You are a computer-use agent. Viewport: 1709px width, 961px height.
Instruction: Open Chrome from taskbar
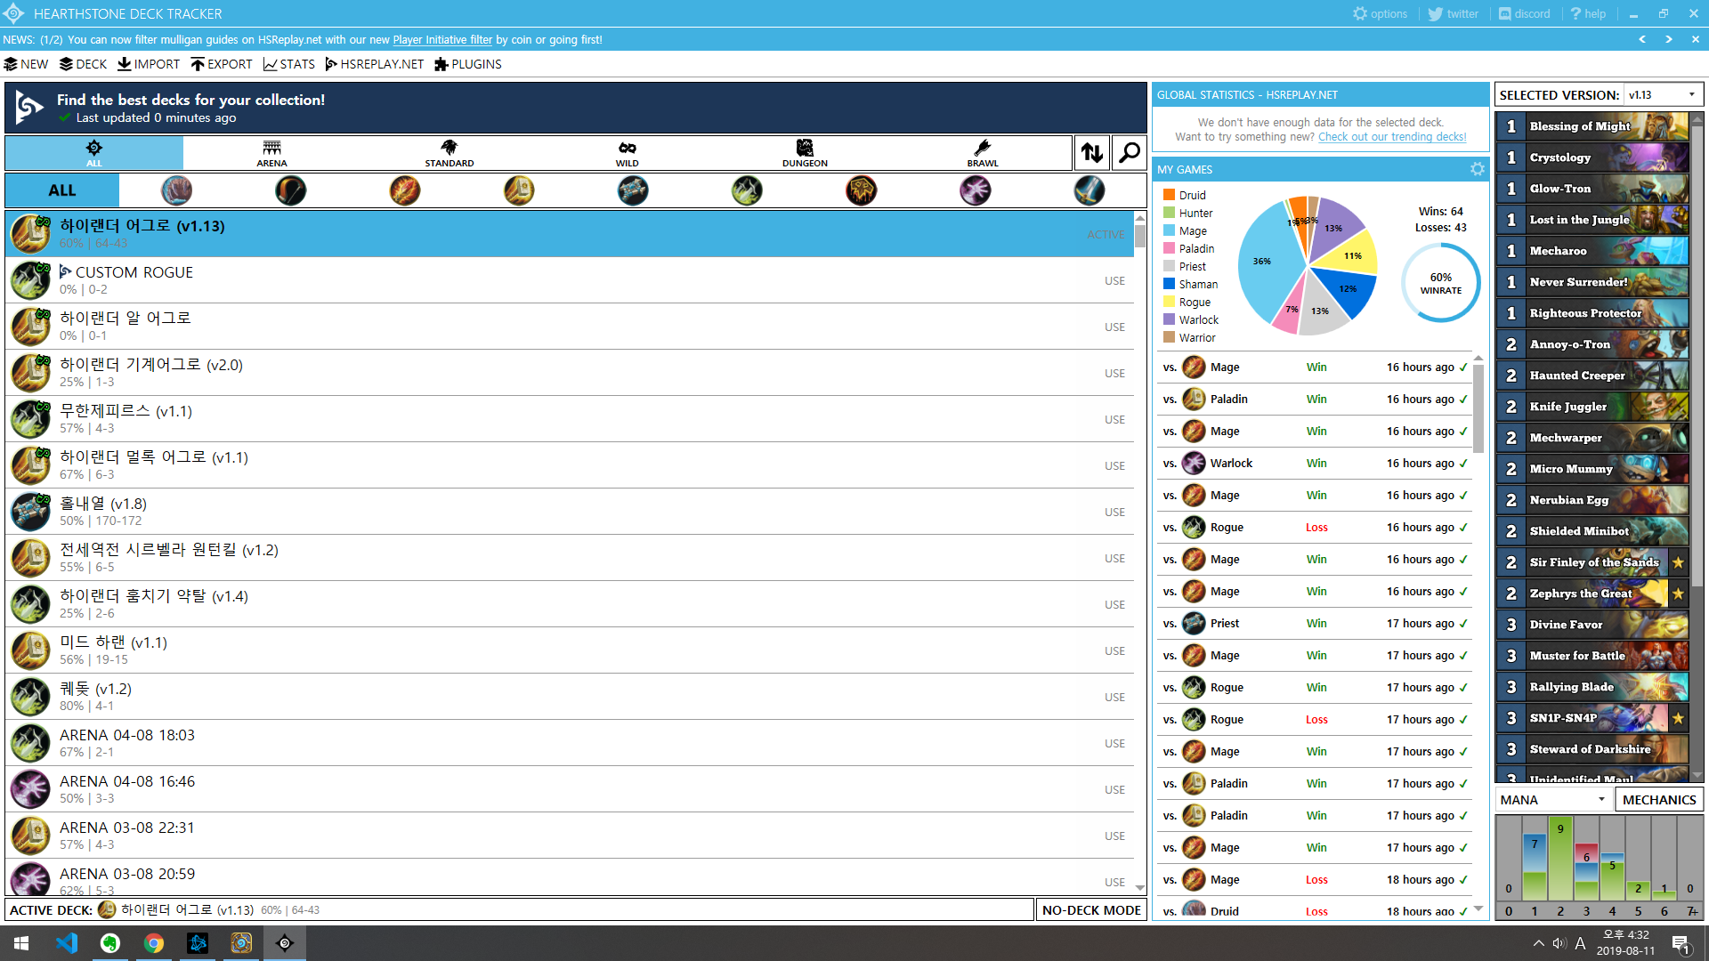point(154,943)
